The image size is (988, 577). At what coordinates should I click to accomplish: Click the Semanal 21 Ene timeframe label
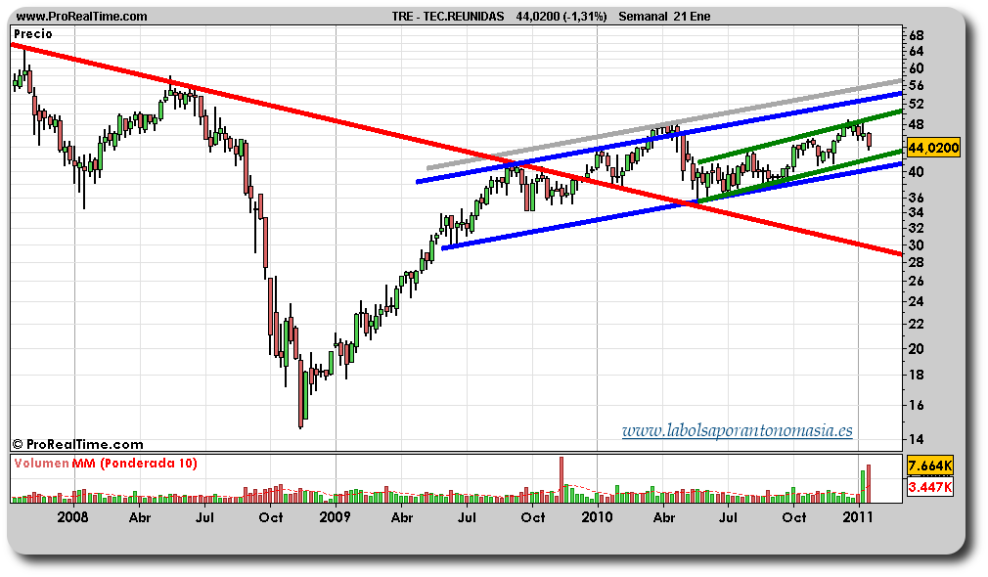[x=664, y=17]
